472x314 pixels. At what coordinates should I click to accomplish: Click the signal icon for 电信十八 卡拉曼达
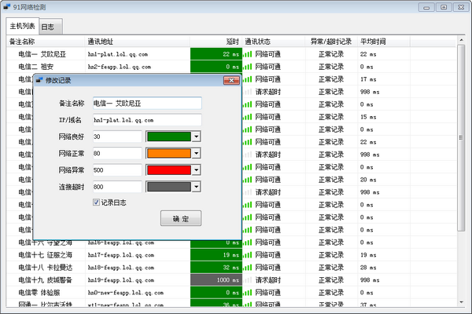[x=248, y=268]
